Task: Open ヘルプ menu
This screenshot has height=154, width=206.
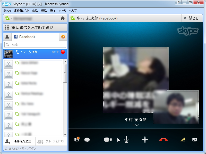Action: tap(73, 11)
